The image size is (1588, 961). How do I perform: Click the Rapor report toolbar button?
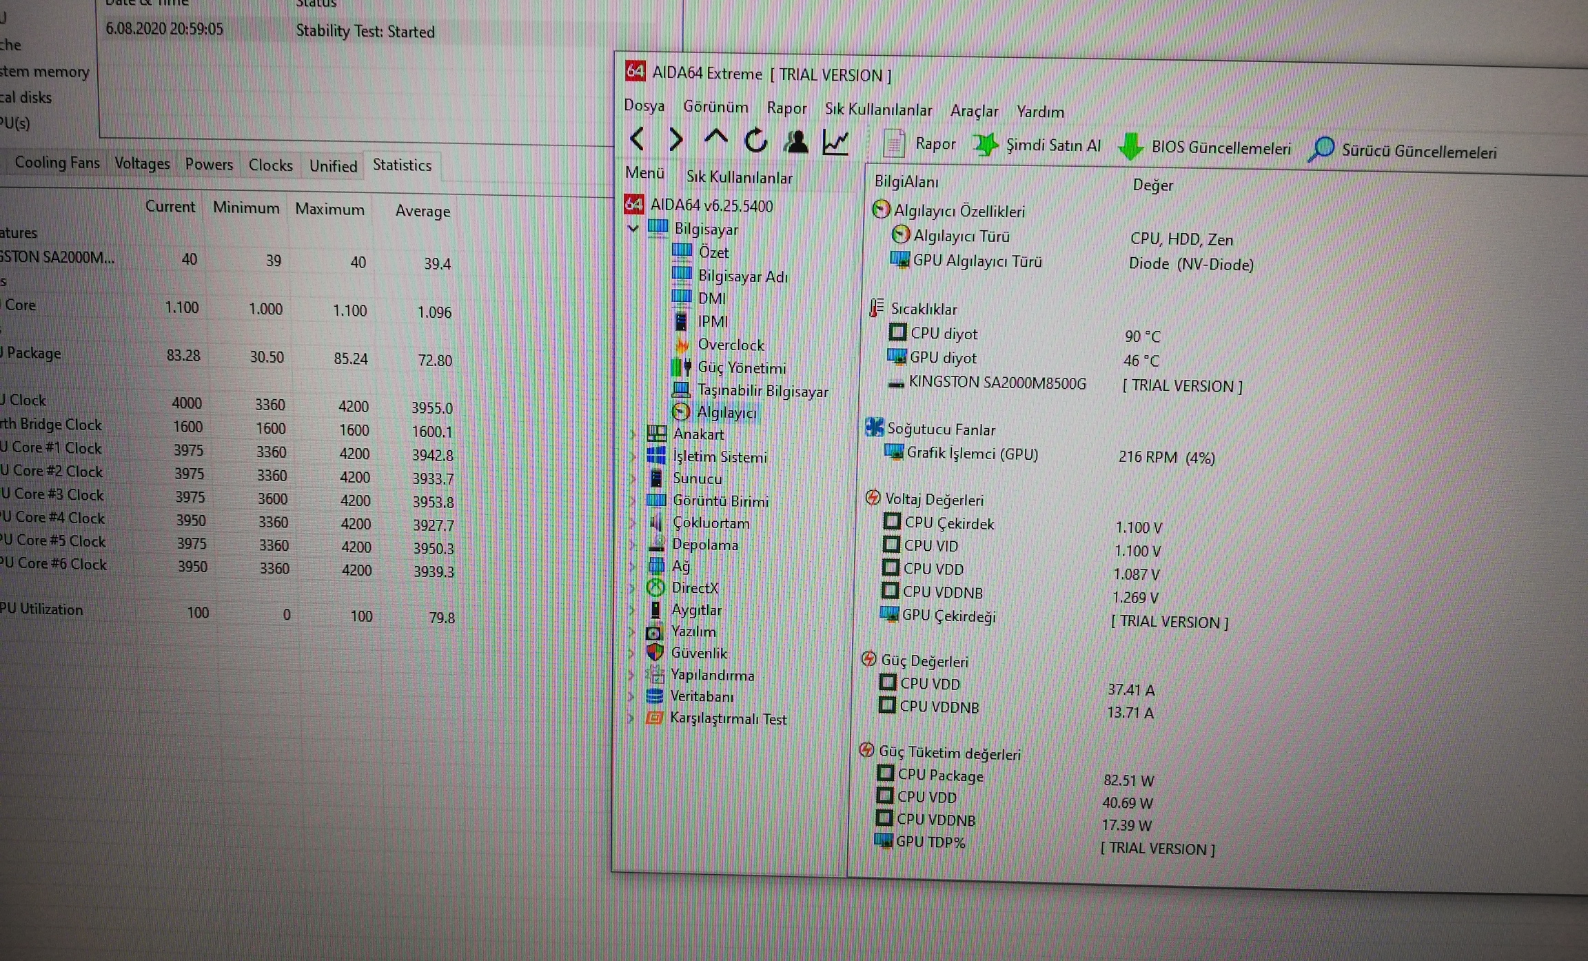pos(920,144)
